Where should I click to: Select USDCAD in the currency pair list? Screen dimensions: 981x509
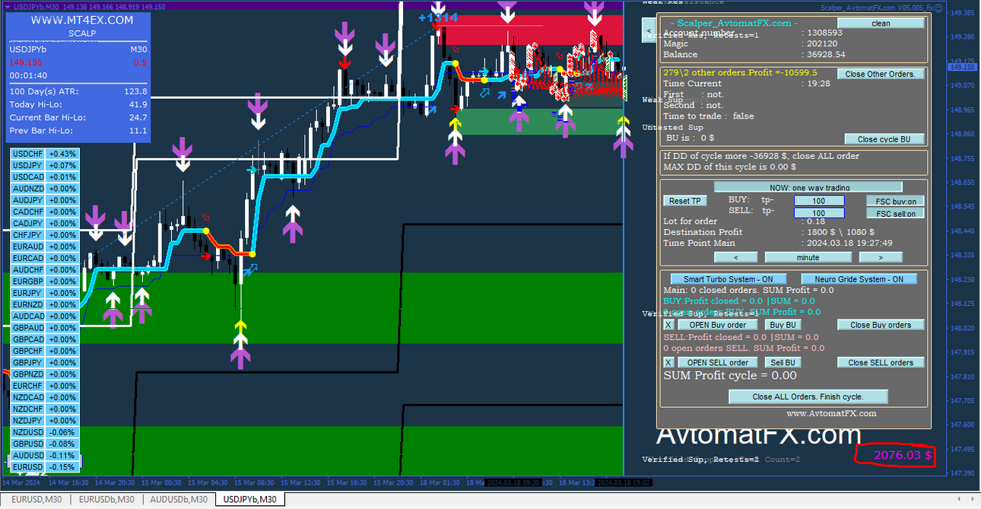point(28,177)
